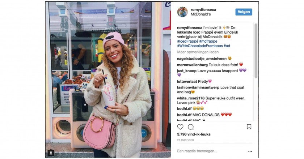The height and width of the screenshot is (159, 304).
Task: Open the three-dot more options menu
Action: click(x=250, y=151)
